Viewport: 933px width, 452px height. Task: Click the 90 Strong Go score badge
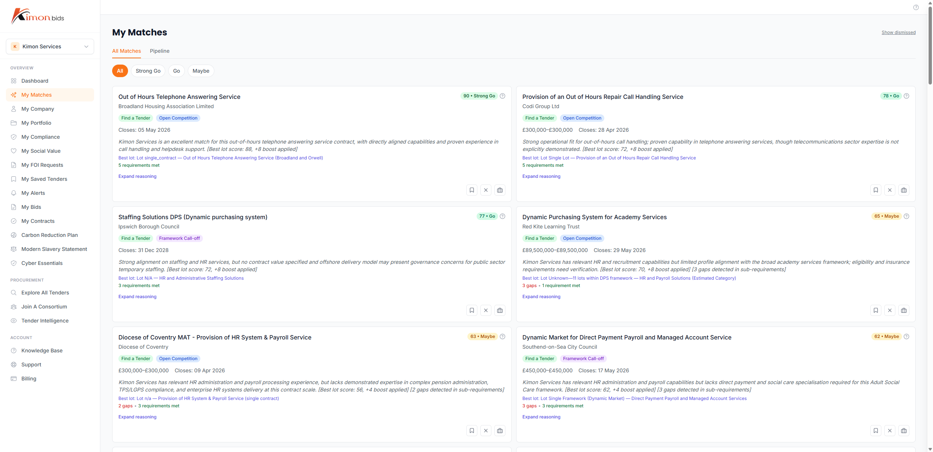pyautogui.click(x=479, y=96)
